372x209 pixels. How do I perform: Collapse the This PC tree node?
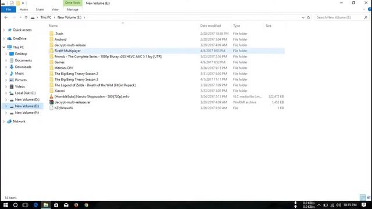4,47
